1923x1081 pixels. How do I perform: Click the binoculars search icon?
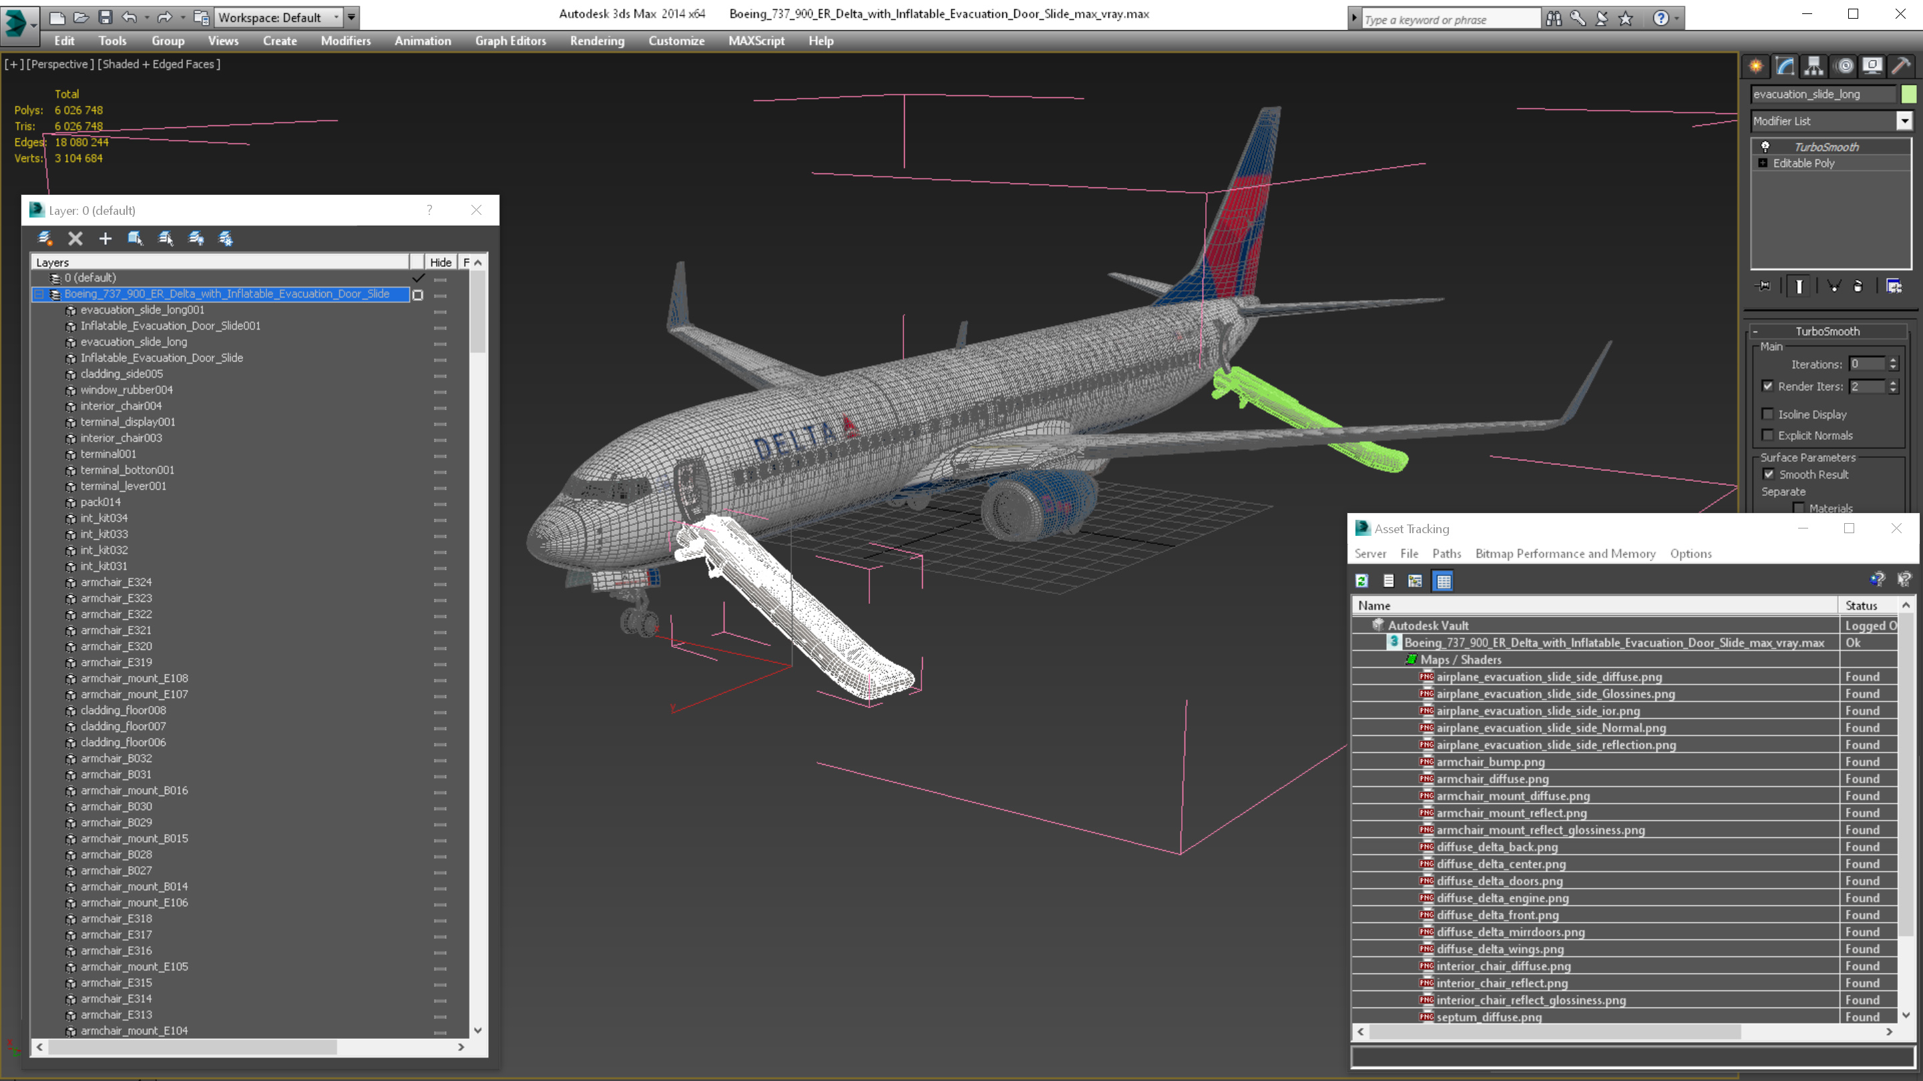coord(1554,19)
